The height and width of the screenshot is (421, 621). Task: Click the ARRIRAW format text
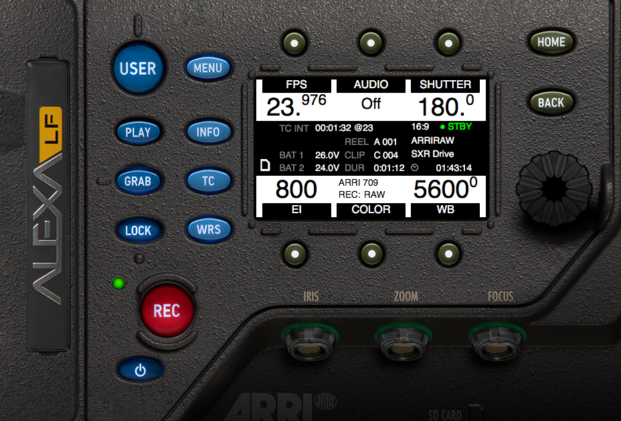pyautogui.click(x=432, y=140)
